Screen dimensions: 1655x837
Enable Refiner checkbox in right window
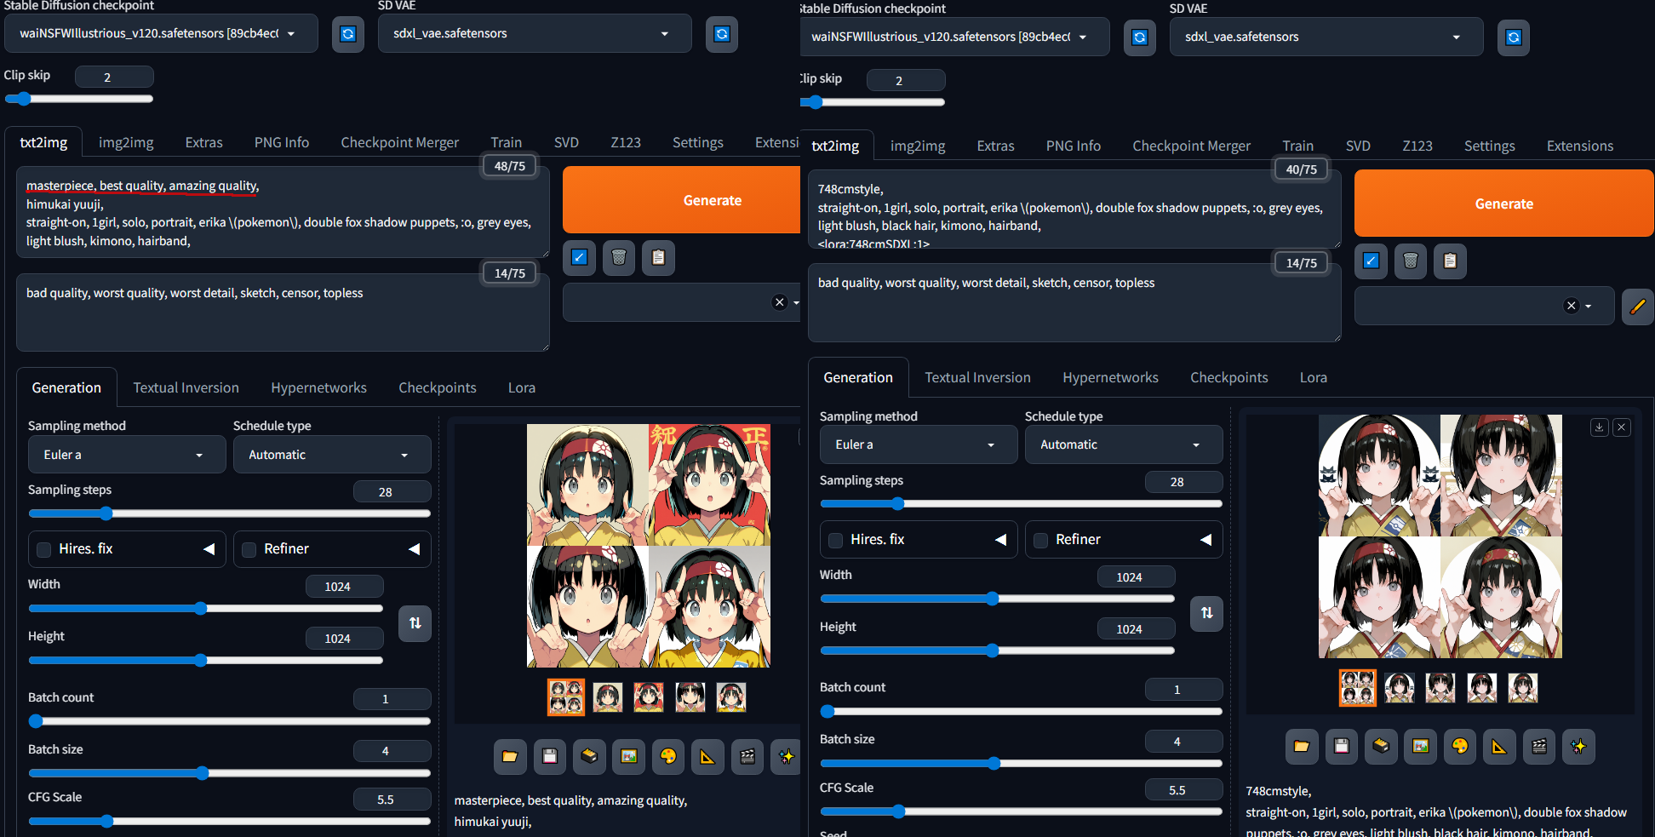(x=1041, y=541)
